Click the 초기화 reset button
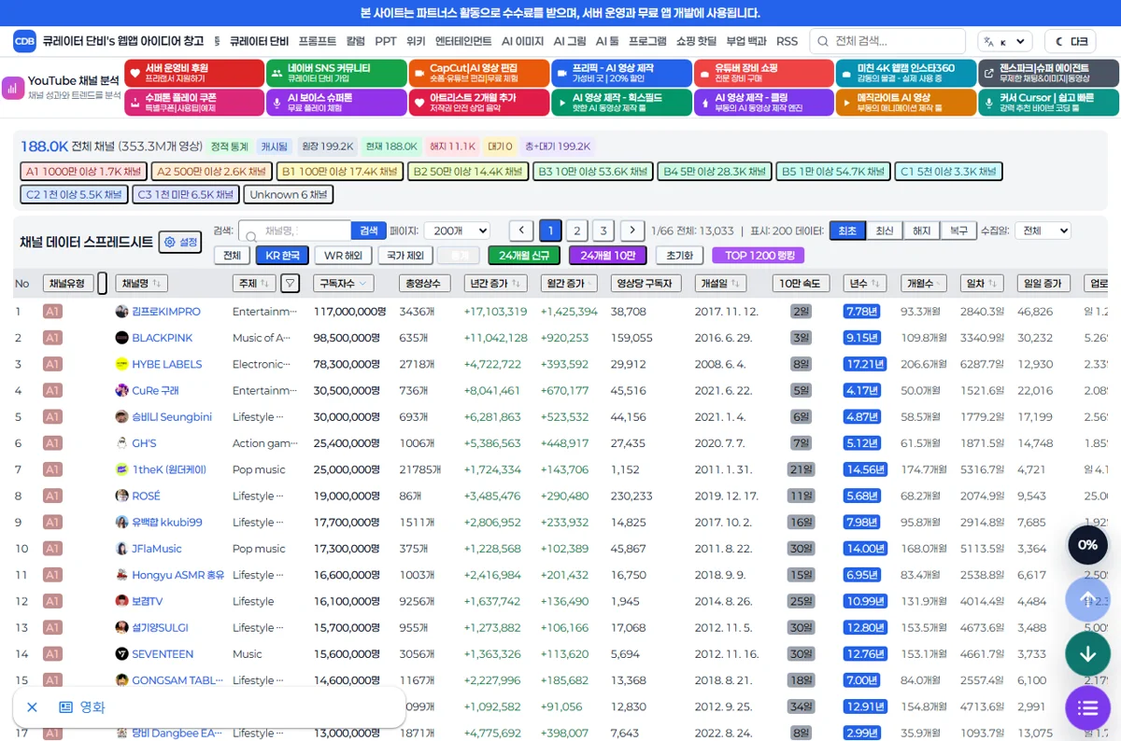The height and width of the screenshot is (741, 1121). 679,255
